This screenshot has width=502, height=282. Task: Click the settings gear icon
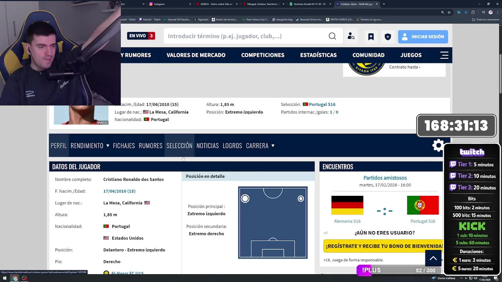[438, 146]
